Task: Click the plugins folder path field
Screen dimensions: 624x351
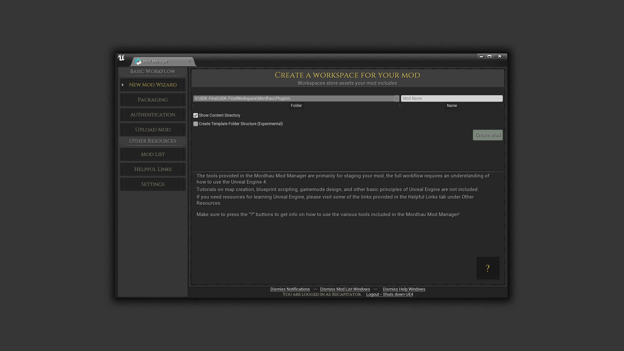Action: [292, 98]
